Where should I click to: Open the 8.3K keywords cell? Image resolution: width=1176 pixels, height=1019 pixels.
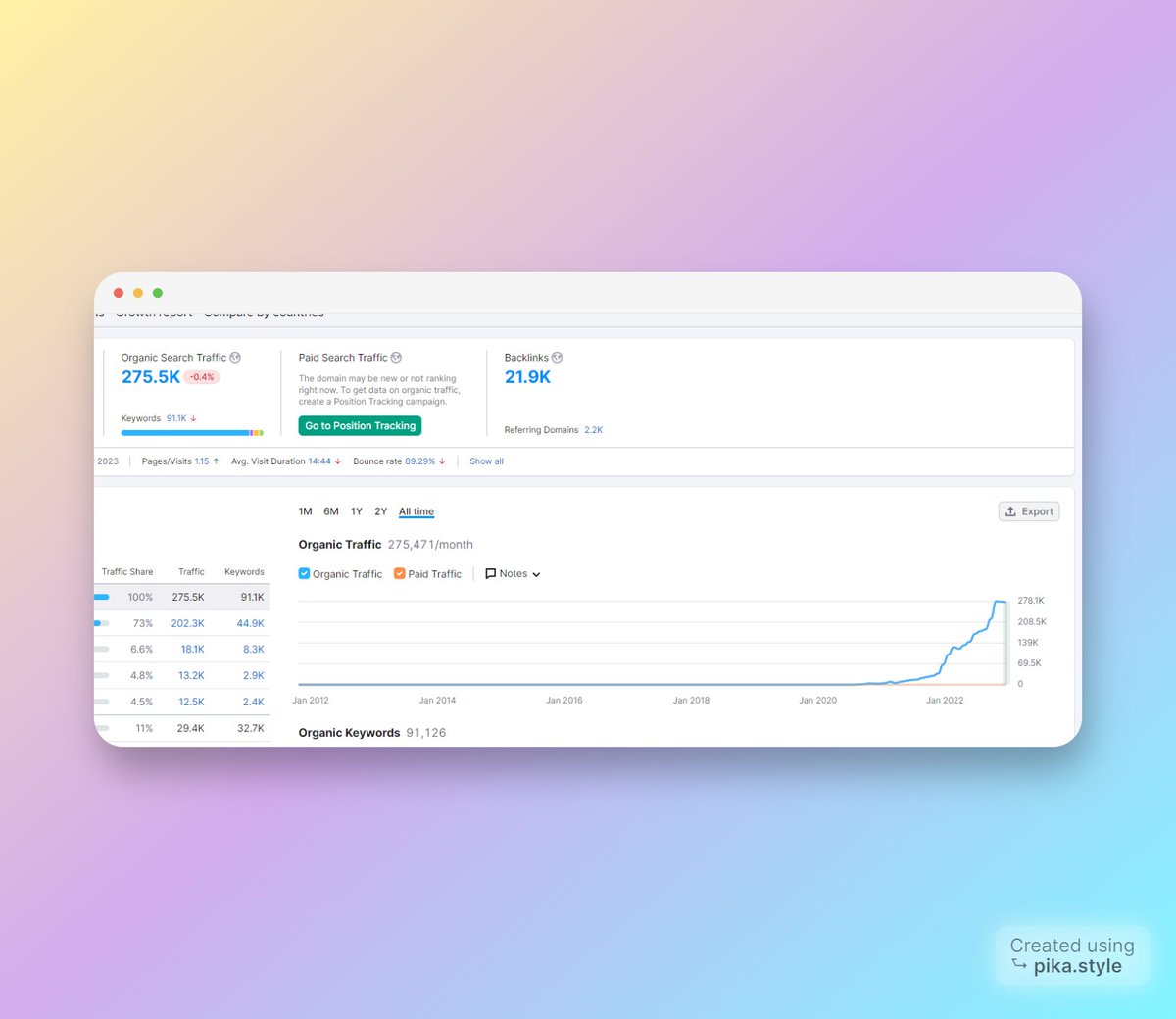254,650
